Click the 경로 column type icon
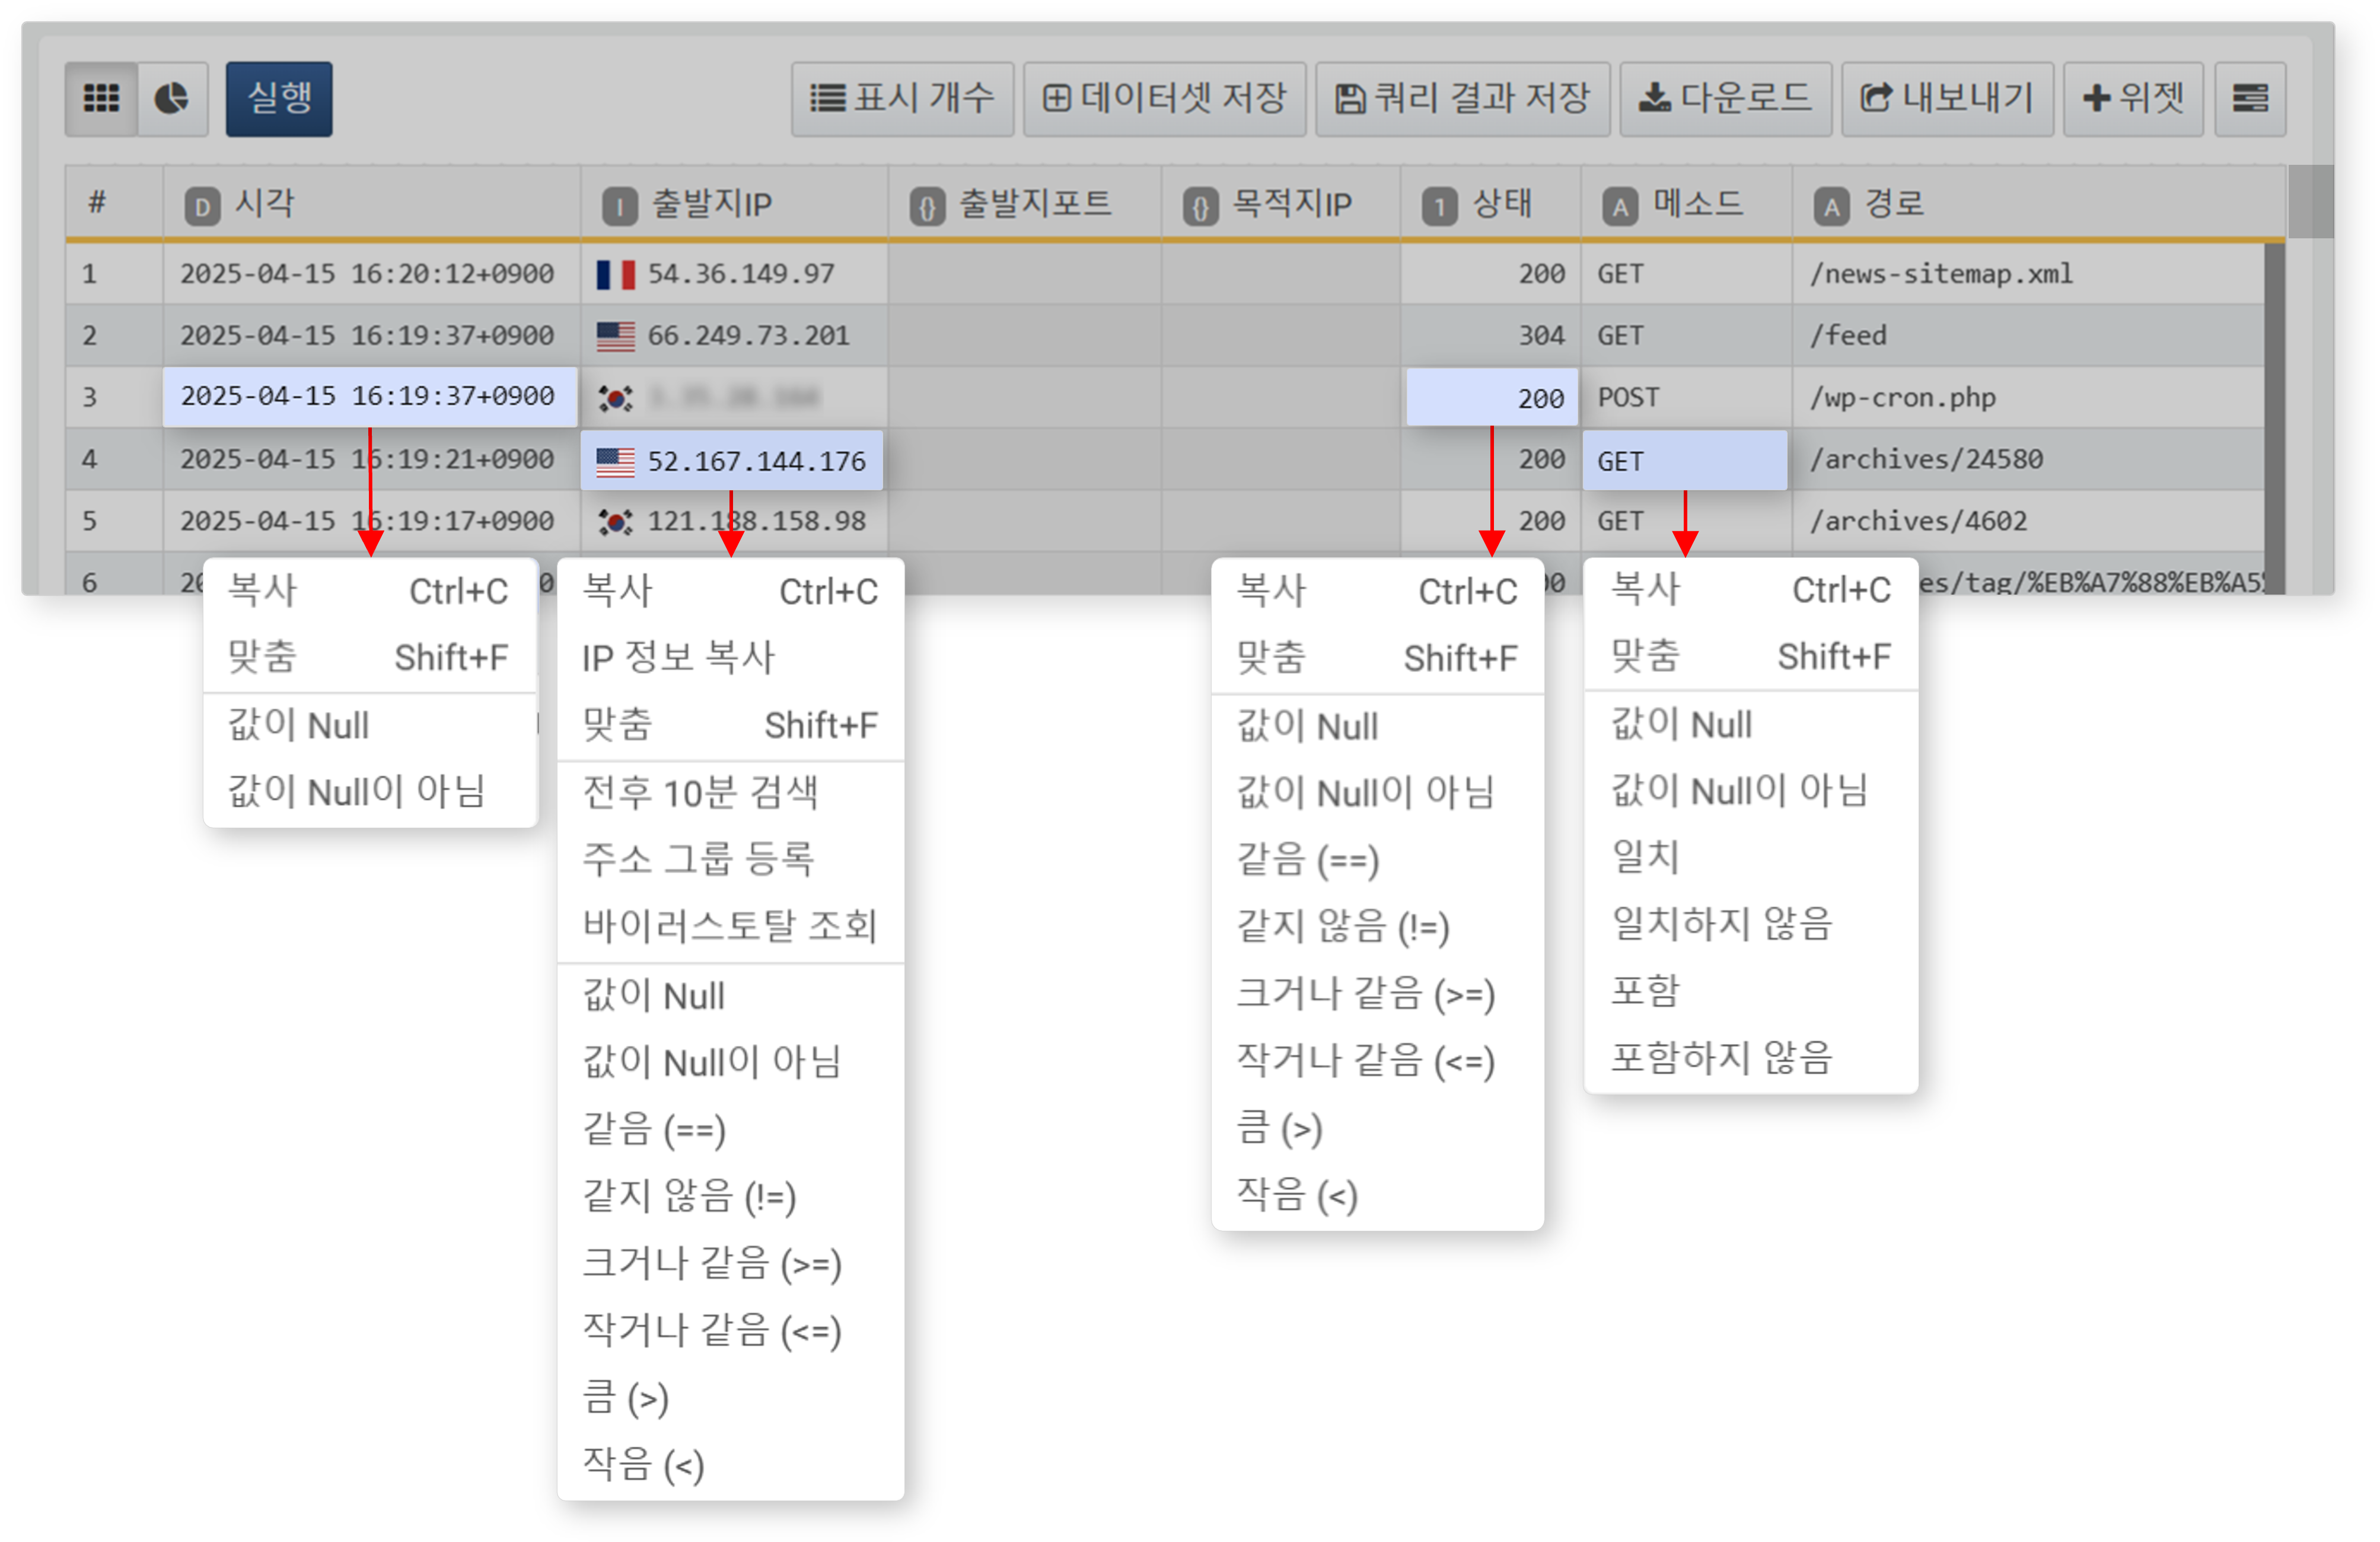 (1831, 207)
